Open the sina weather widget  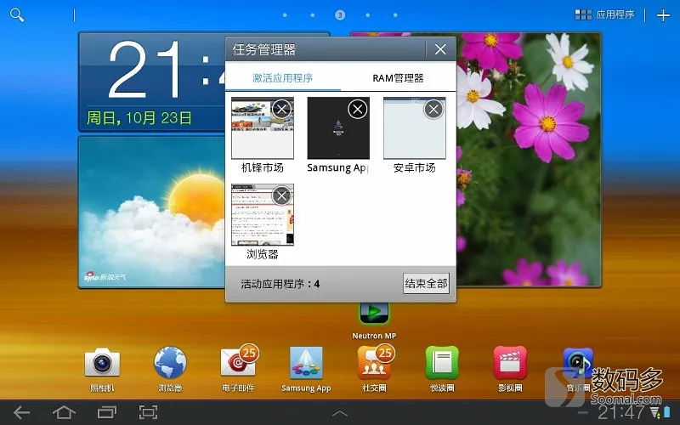152,212
